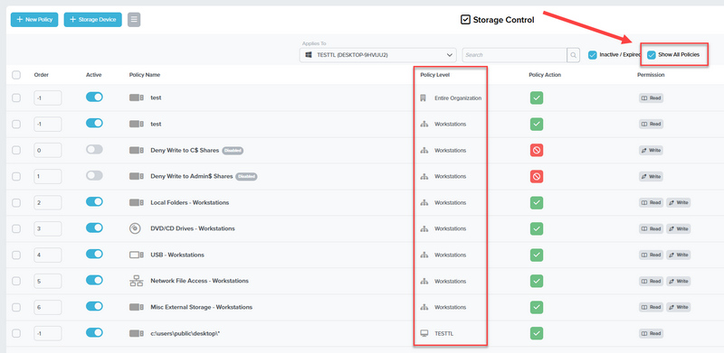
Task: Click Read permission badge for Local Folders
Action: click(651, 202)
